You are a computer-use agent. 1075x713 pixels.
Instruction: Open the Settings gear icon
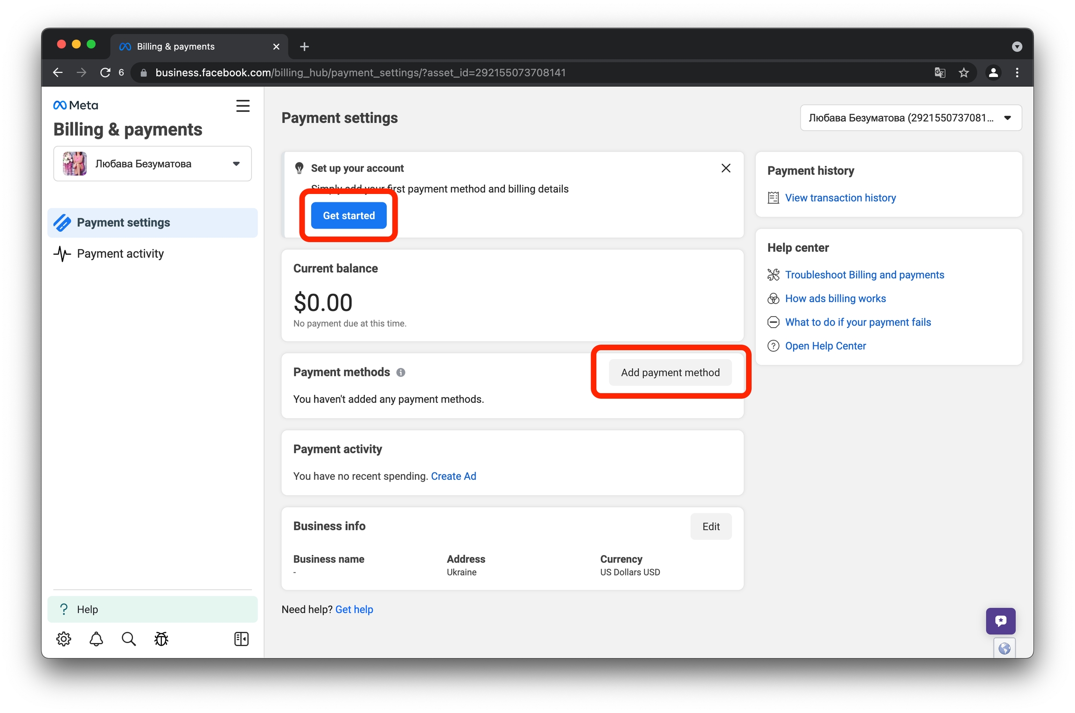click(64, 639)
